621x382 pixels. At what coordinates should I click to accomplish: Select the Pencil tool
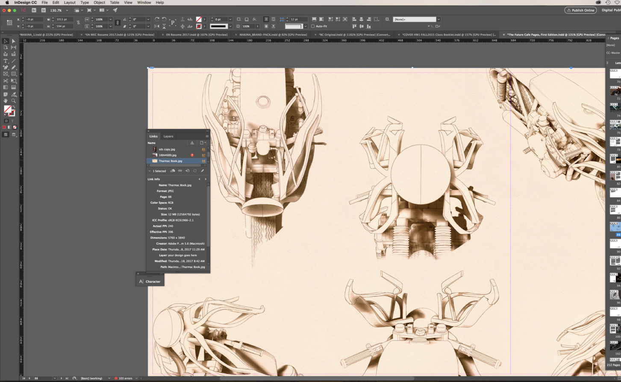tap(13, 68)
